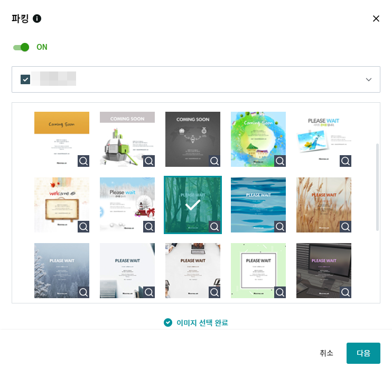The height and width of the screenshot is (376, 392).
Task: Select the playground slide COMING SOON thumbnail
Action: point(127,139)
